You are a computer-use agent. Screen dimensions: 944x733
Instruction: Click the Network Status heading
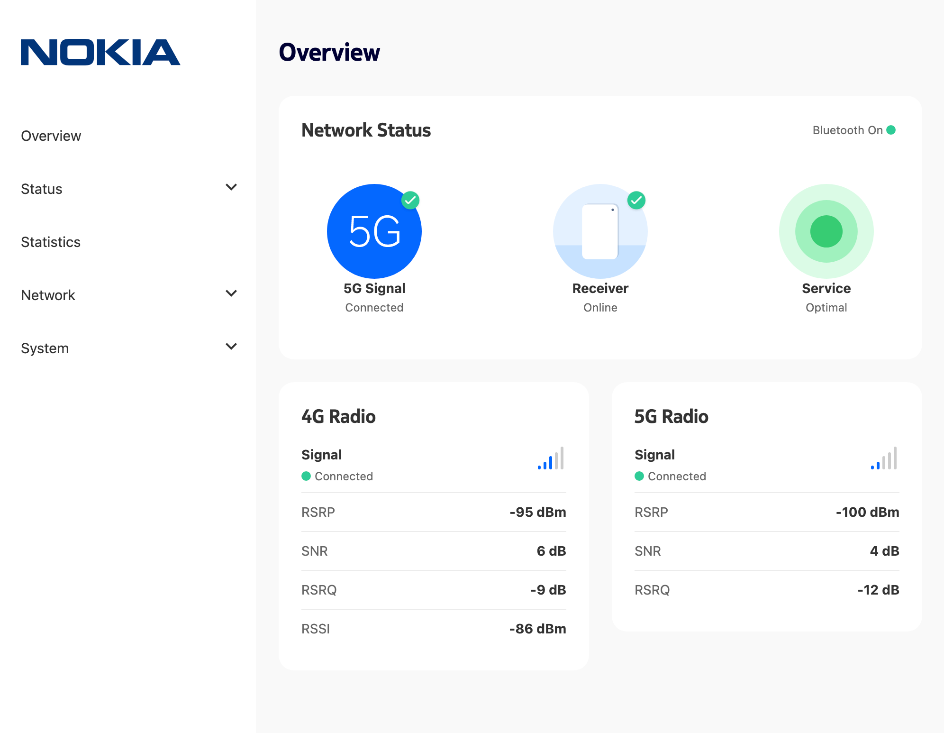click(x=366, y=130)
